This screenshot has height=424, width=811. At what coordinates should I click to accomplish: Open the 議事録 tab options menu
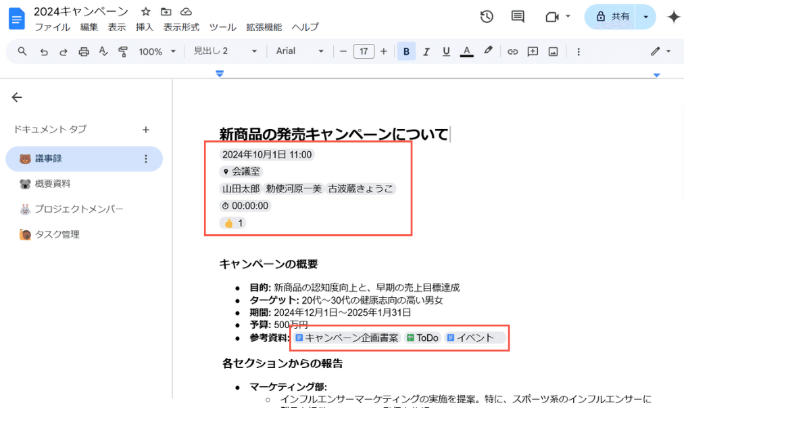[145, 159]
